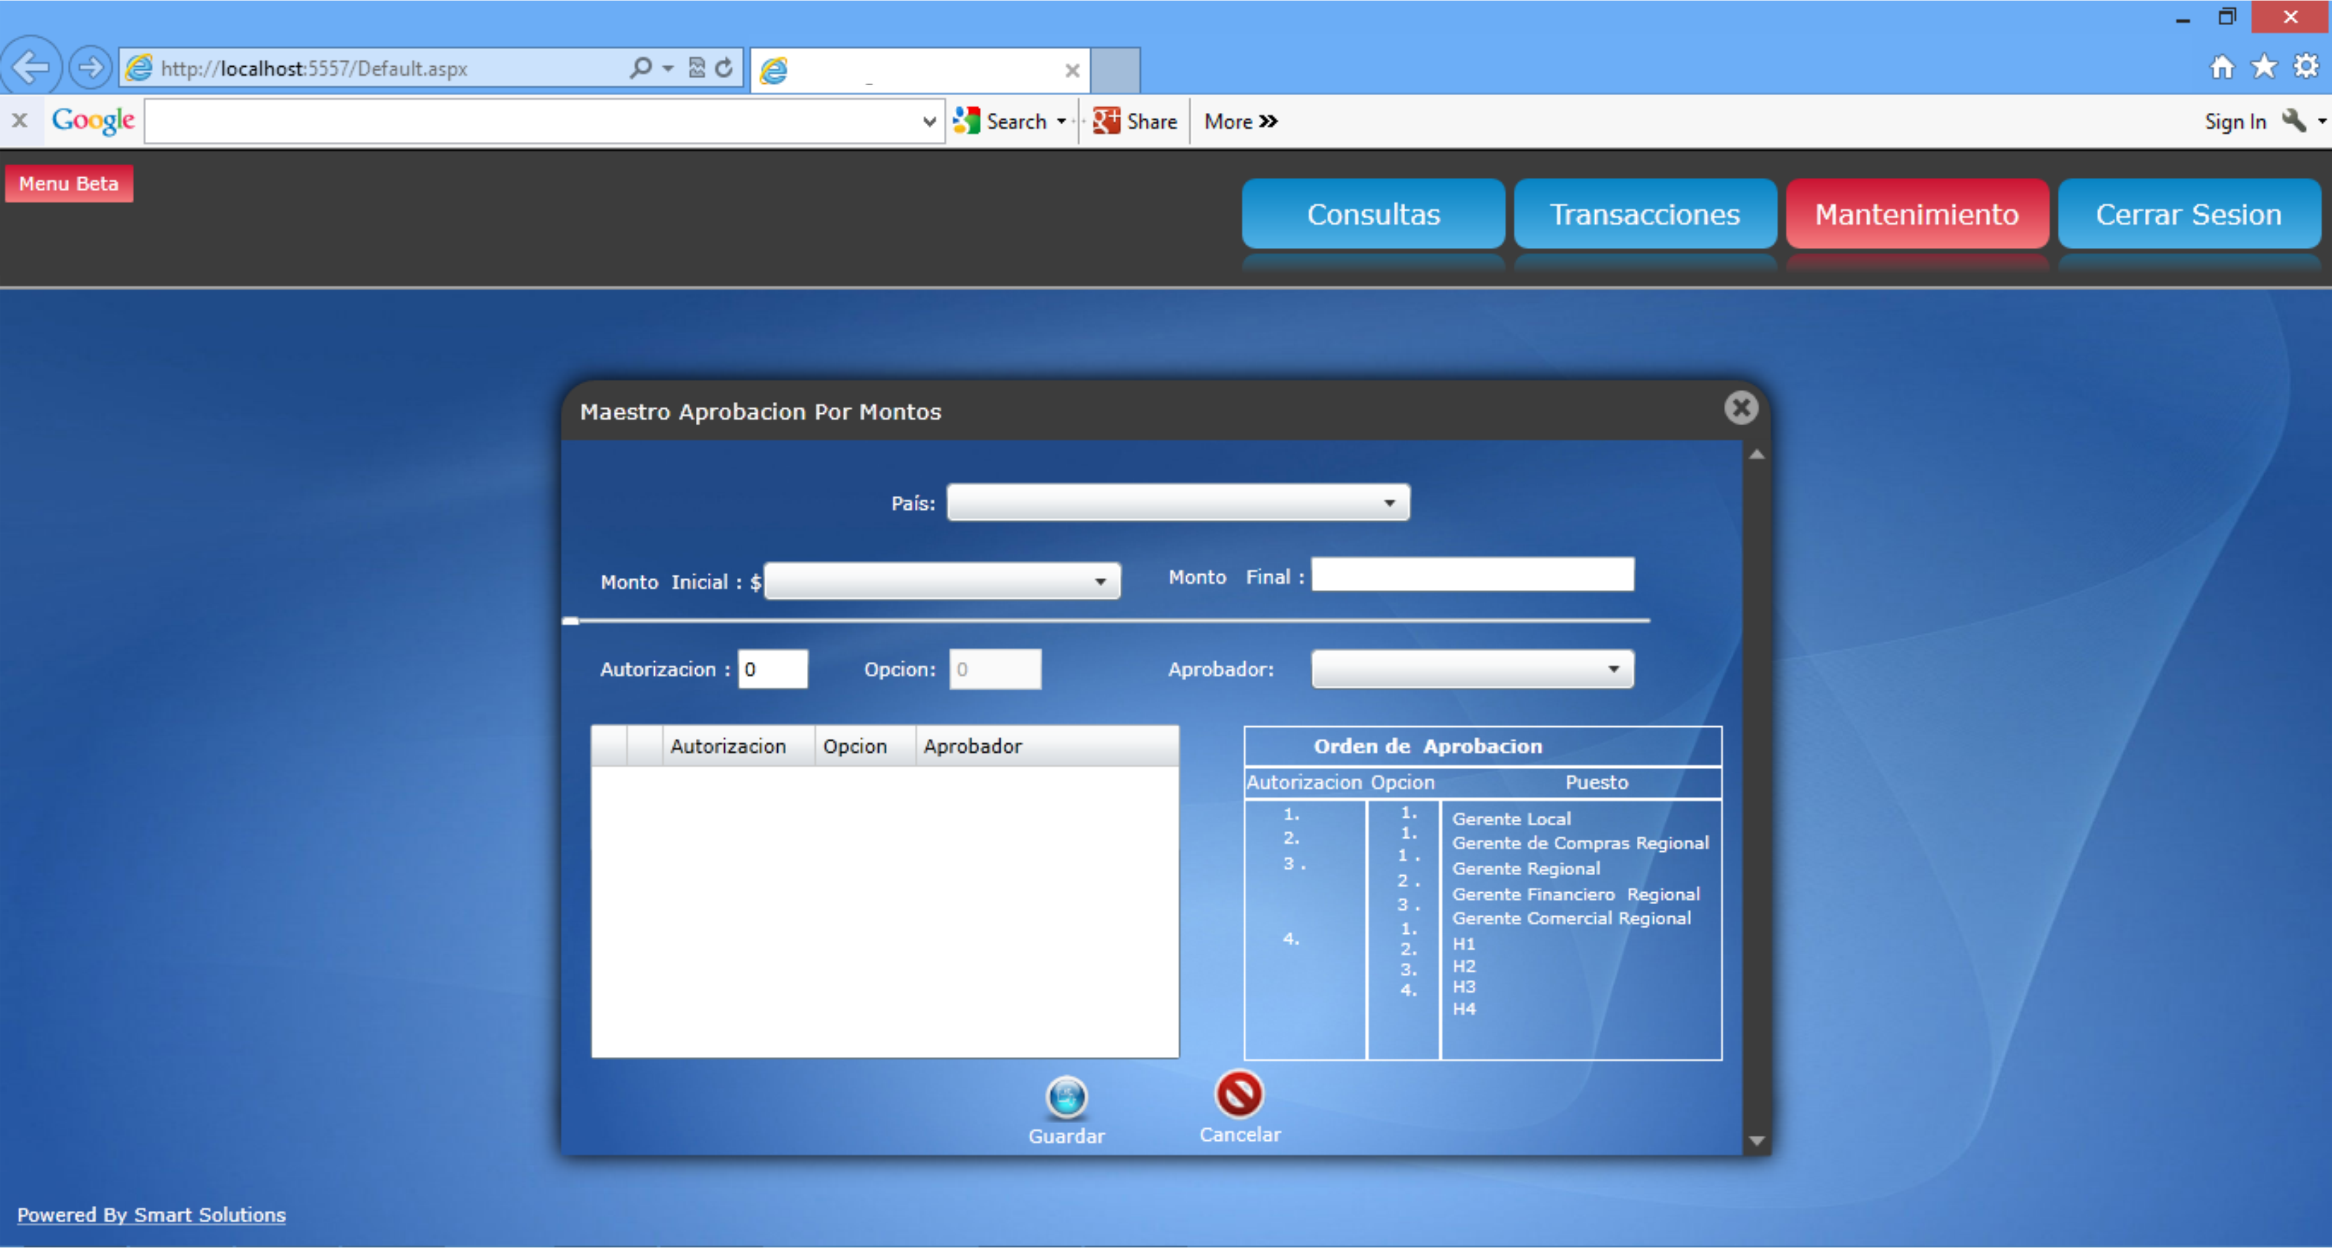This screenshot has width=2332, height=1248.
Task: Open the browser Tools gear icon
Action: coord(2305,67)
